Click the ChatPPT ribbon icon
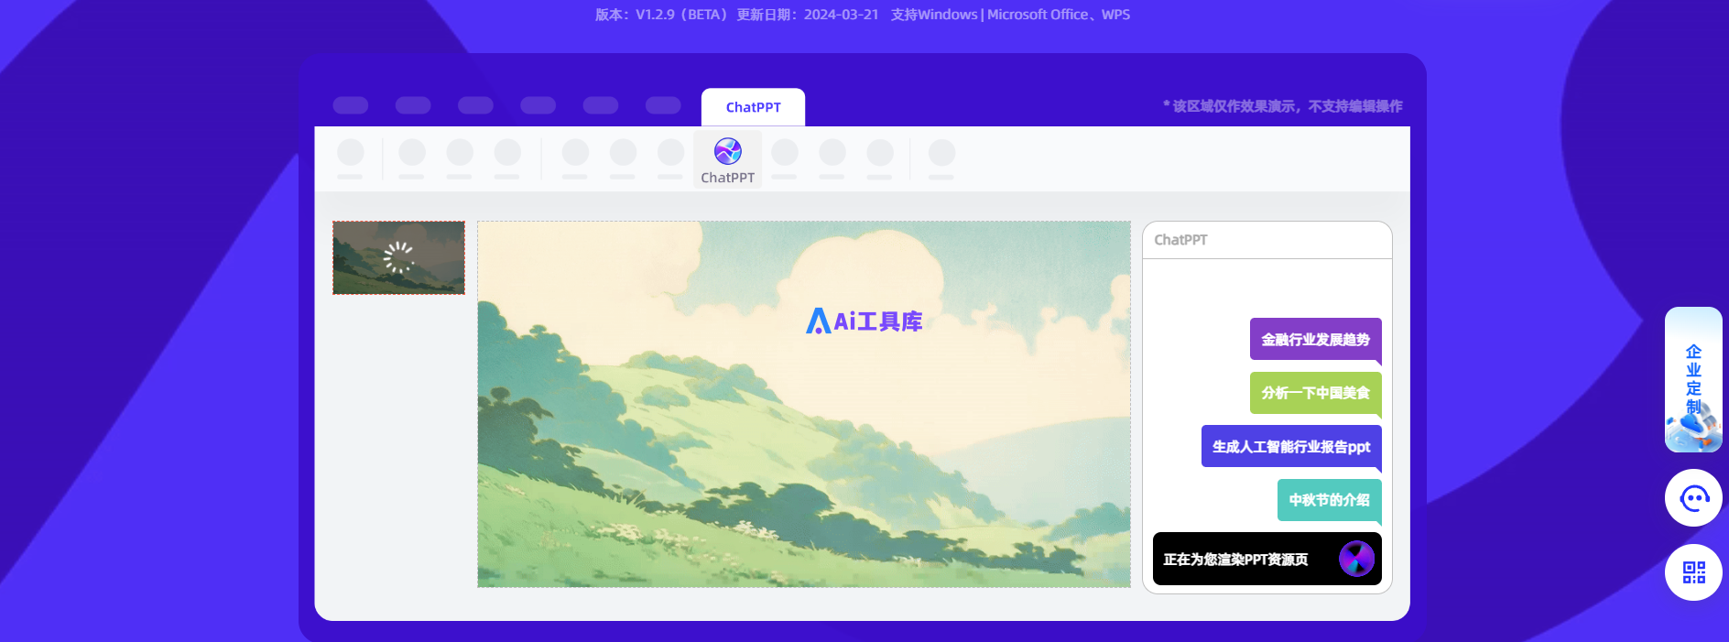Viewport: 1729px width, 642px height. pyautogui.click(x=728, y=159)
